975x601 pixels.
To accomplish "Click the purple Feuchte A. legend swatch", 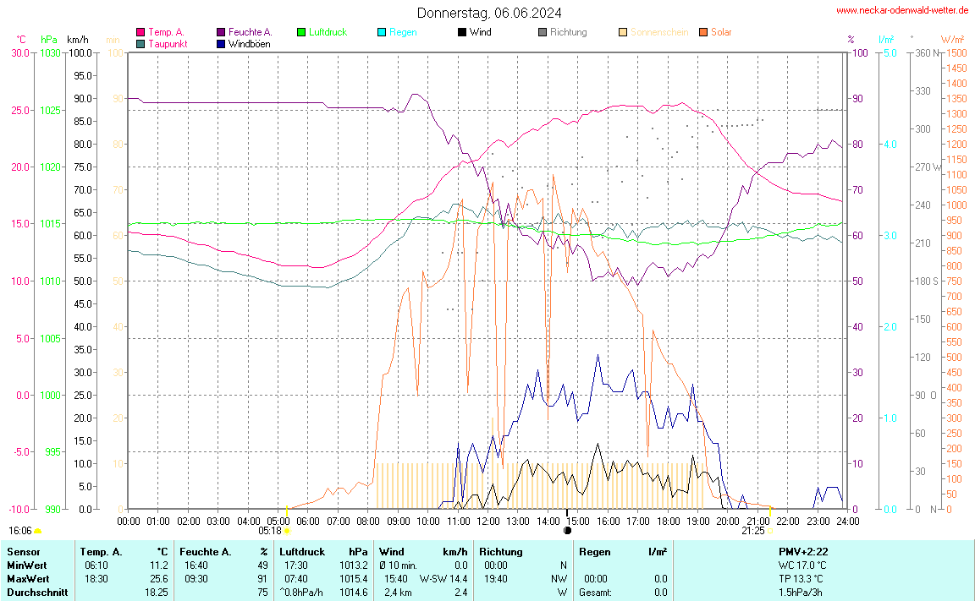I will pos(221,32).
